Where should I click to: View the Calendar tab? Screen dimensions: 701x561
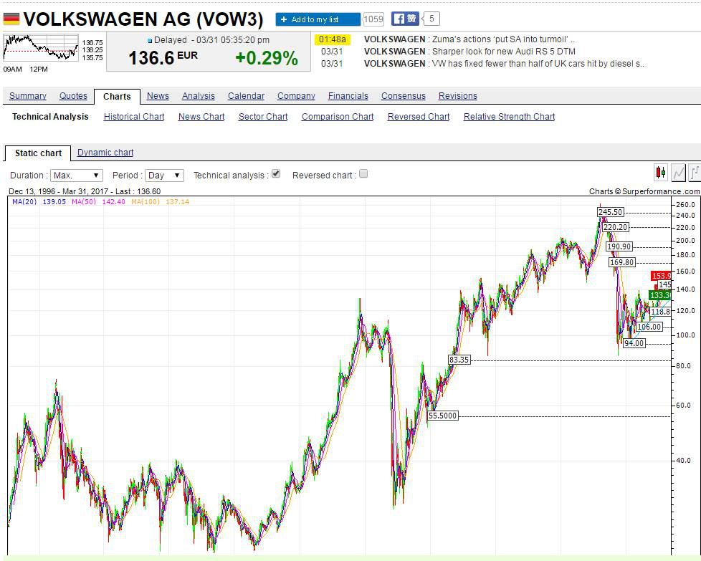[x=247, y=96]
